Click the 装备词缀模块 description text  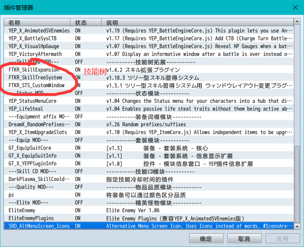(x=154, y=117)
